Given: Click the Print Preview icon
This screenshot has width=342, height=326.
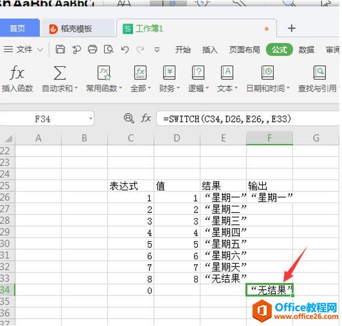Looking at the screenshot, I should coord(109,50).
